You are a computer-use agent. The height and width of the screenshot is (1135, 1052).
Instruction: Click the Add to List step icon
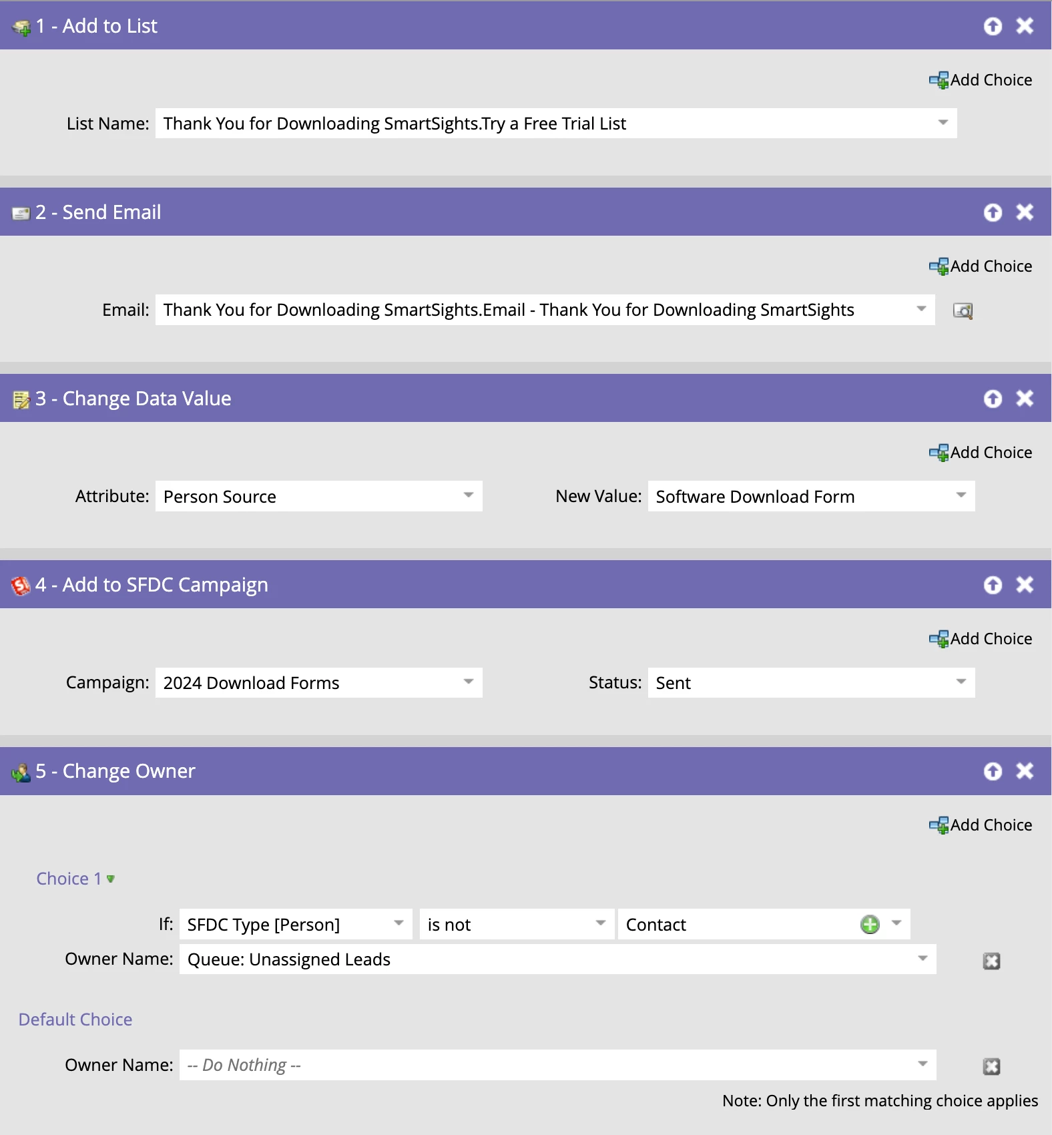point(21,27)
